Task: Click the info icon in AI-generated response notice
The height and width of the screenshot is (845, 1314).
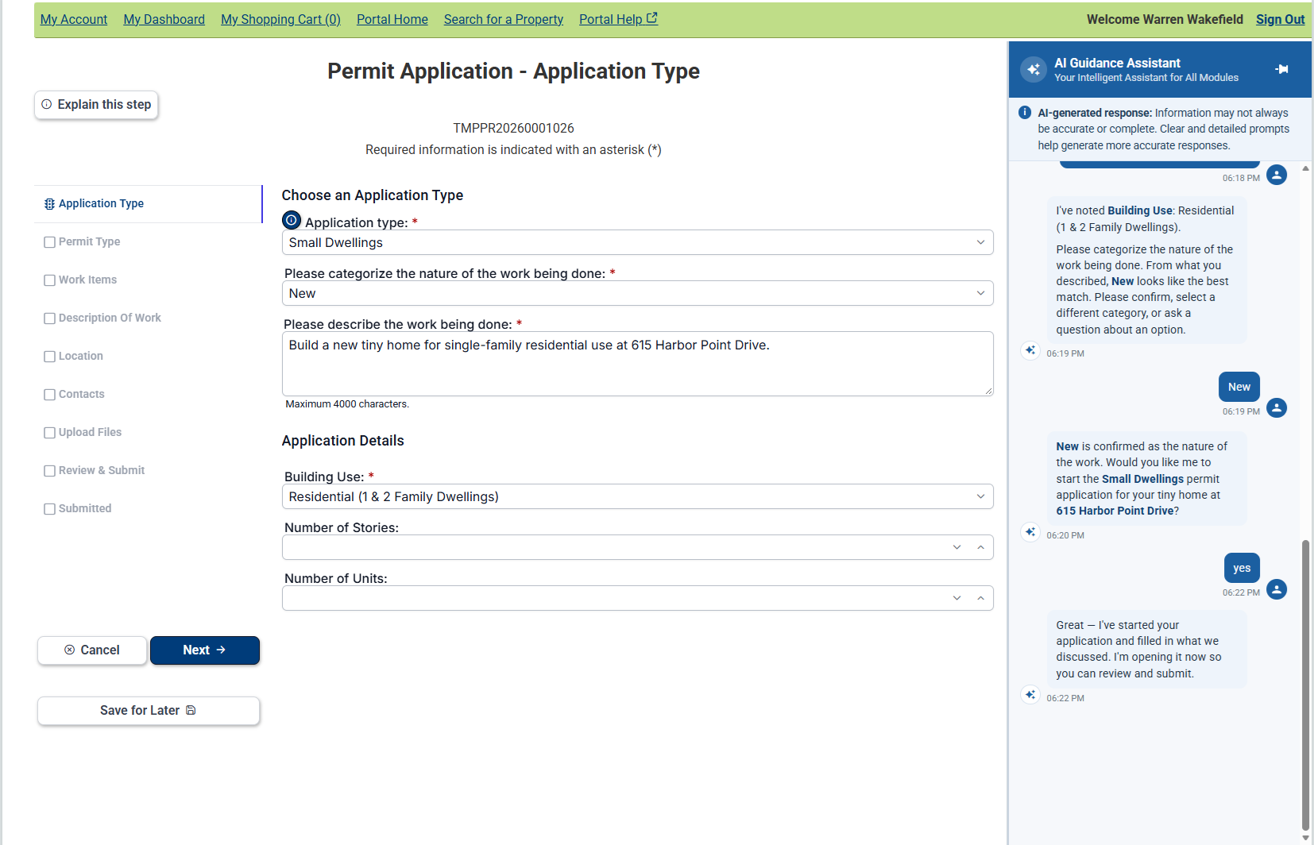Action: (1025, 113)
